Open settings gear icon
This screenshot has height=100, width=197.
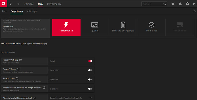tap(187, 4)
